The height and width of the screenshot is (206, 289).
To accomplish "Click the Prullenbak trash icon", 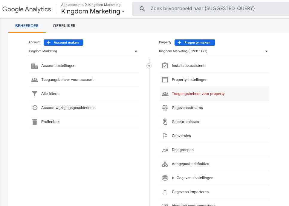I will [x=34, y=122].
